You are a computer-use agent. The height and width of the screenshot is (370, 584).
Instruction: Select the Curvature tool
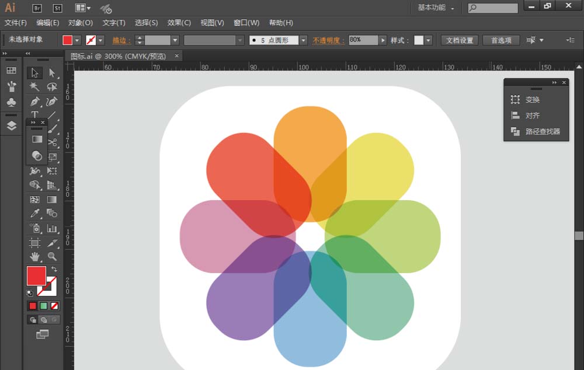point(52,101)
